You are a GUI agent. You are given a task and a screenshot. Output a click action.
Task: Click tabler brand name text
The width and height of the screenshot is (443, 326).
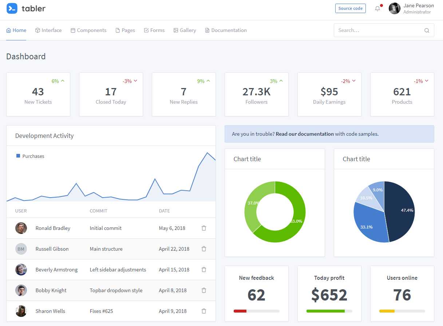coord(33,8)
